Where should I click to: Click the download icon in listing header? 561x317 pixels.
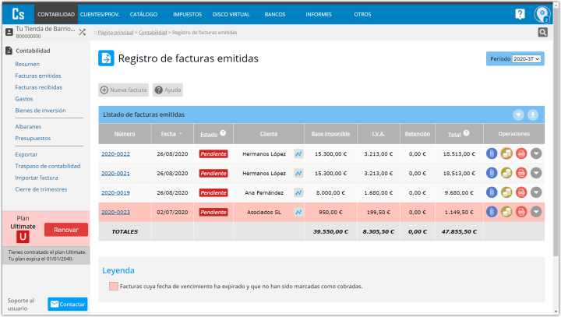[x=533, y=114]
